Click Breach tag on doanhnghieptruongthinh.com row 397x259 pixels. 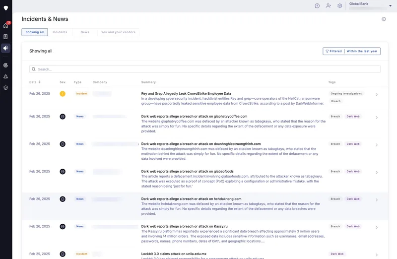335,144
